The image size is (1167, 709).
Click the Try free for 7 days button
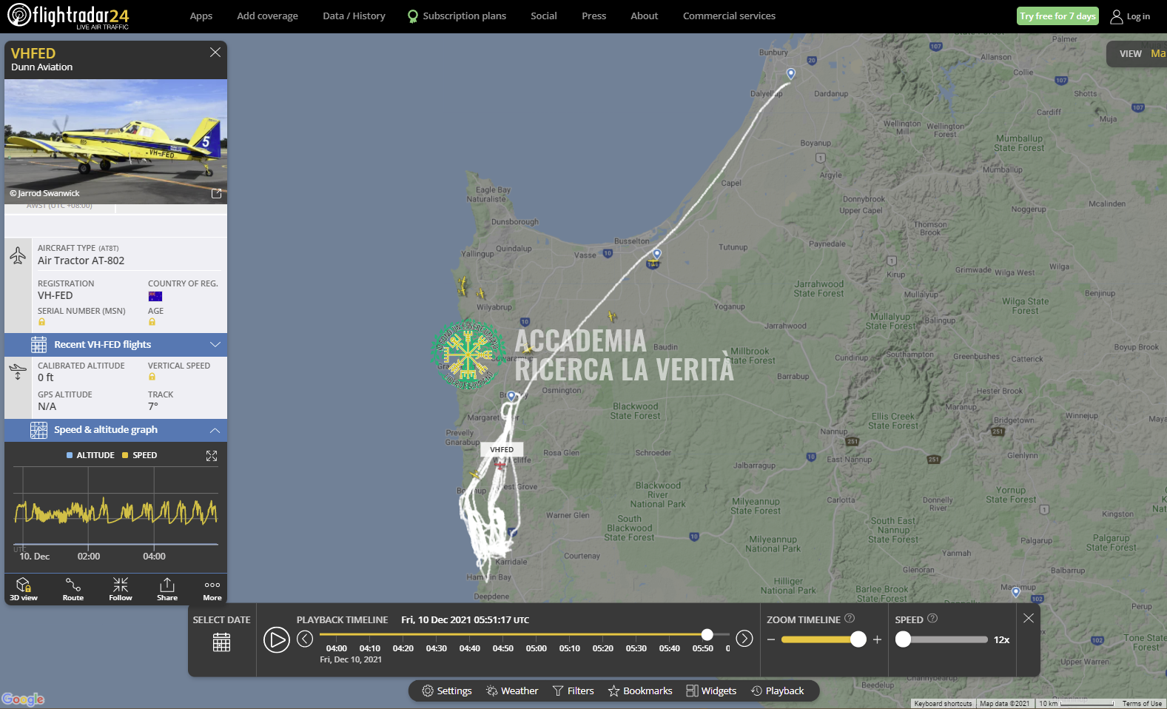[x=1057, y=16]
